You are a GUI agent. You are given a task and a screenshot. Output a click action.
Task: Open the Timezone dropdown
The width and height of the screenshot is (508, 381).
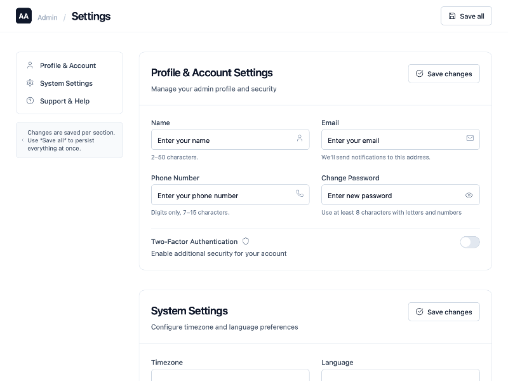230,376
